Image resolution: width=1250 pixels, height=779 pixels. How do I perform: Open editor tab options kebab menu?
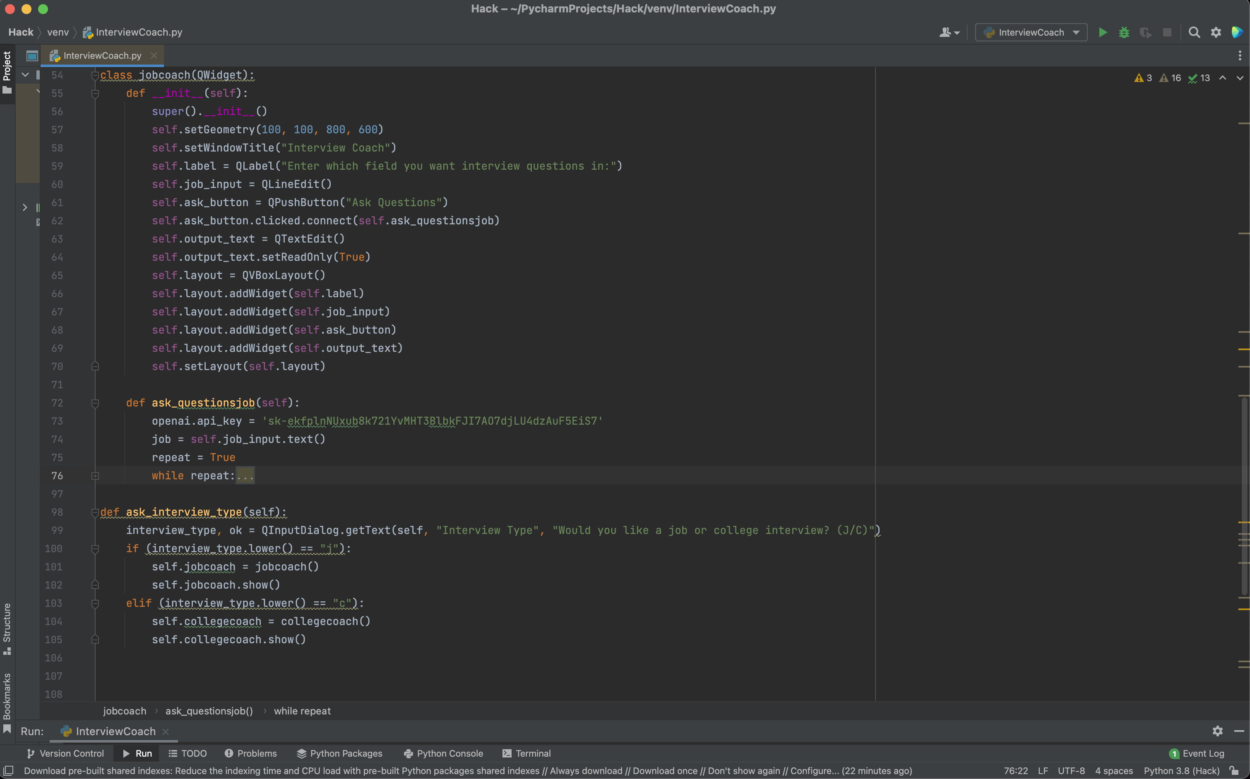click(x=1239, y=55)
